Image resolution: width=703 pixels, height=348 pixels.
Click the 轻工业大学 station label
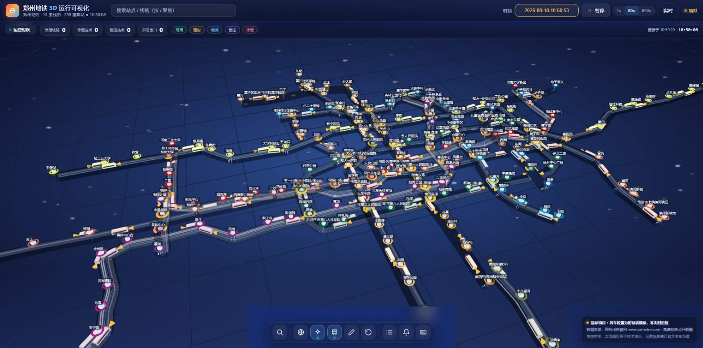click(102, 158)
